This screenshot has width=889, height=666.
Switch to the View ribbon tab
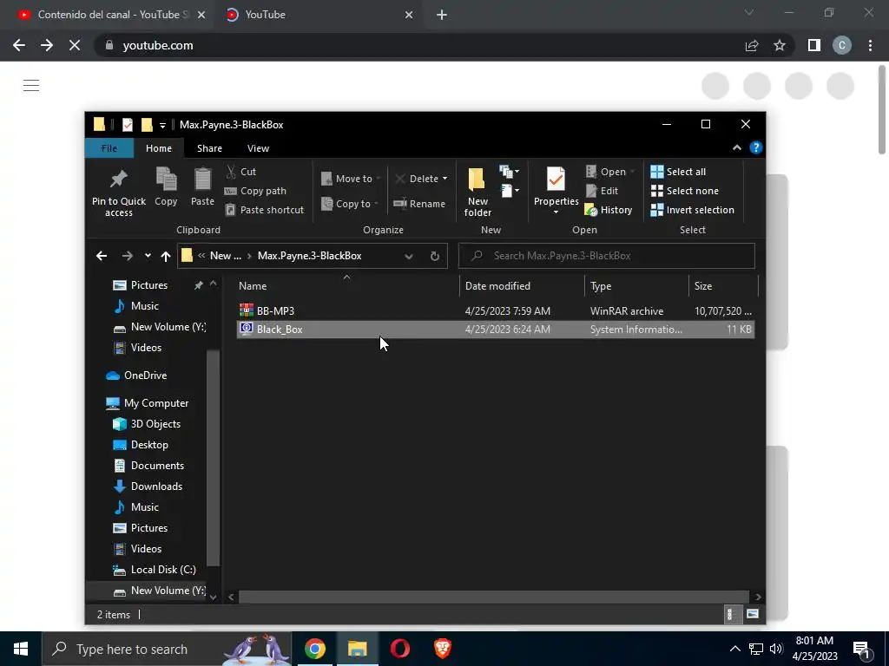[258, 148]
